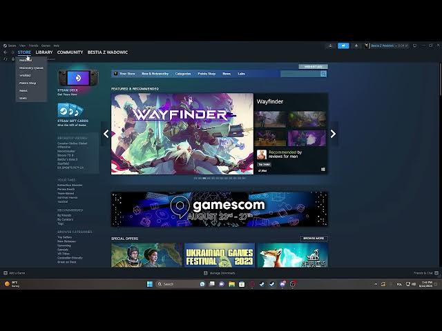Screen dimensions: 442x331
Task: Click the taskbar clock showing the date
Action: 425,284
